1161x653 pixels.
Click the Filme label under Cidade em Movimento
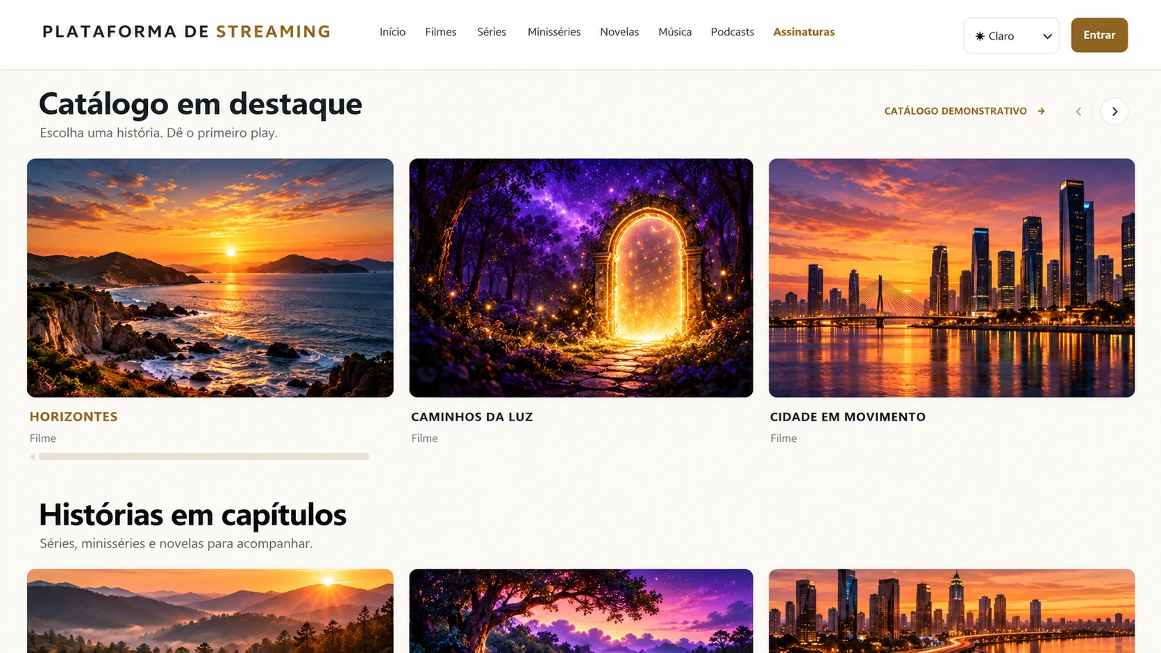pyautogui.click(x=783, y=439)
